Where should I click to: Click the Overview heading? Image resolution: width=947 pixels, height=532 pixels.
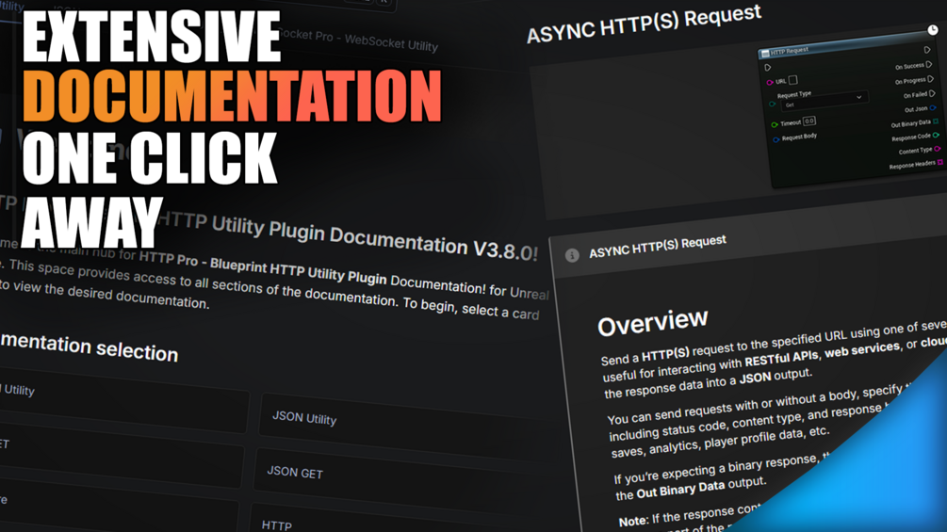(652, 323)
